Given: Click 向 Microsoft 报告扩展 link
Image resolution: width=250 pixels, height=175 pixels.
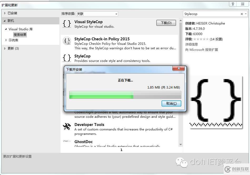Looking at the screenshot, I should [202, 50].
